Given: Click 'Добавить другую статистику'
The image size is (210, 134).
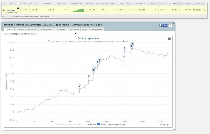Looking at the screenshot, I should pos(24,16).
